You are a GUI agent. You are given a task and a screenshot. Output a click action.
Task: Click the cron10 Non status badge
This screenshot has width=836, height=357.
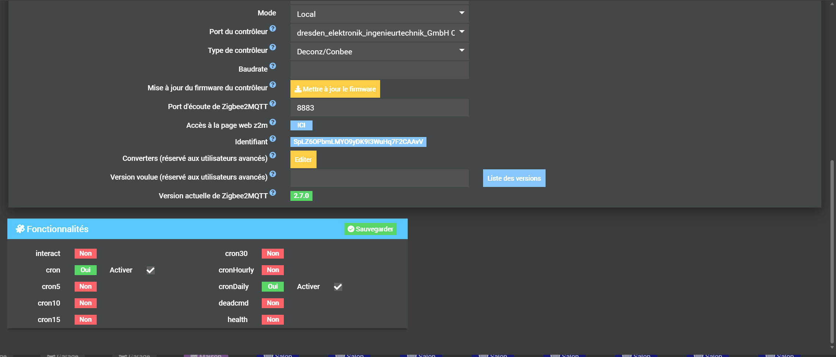pos(86,303)
